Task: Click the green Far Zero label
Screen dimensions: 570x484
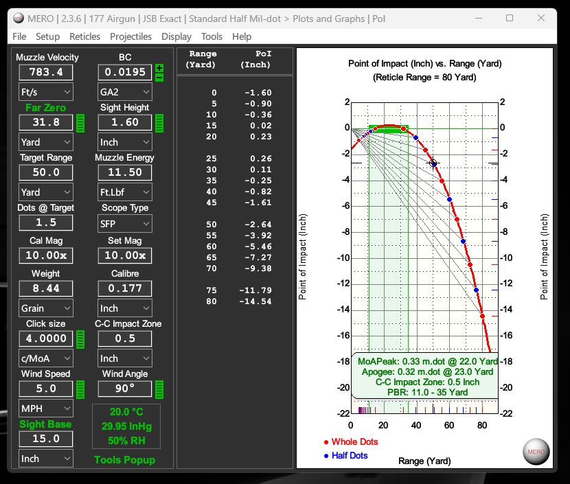Action: [46, 108]
